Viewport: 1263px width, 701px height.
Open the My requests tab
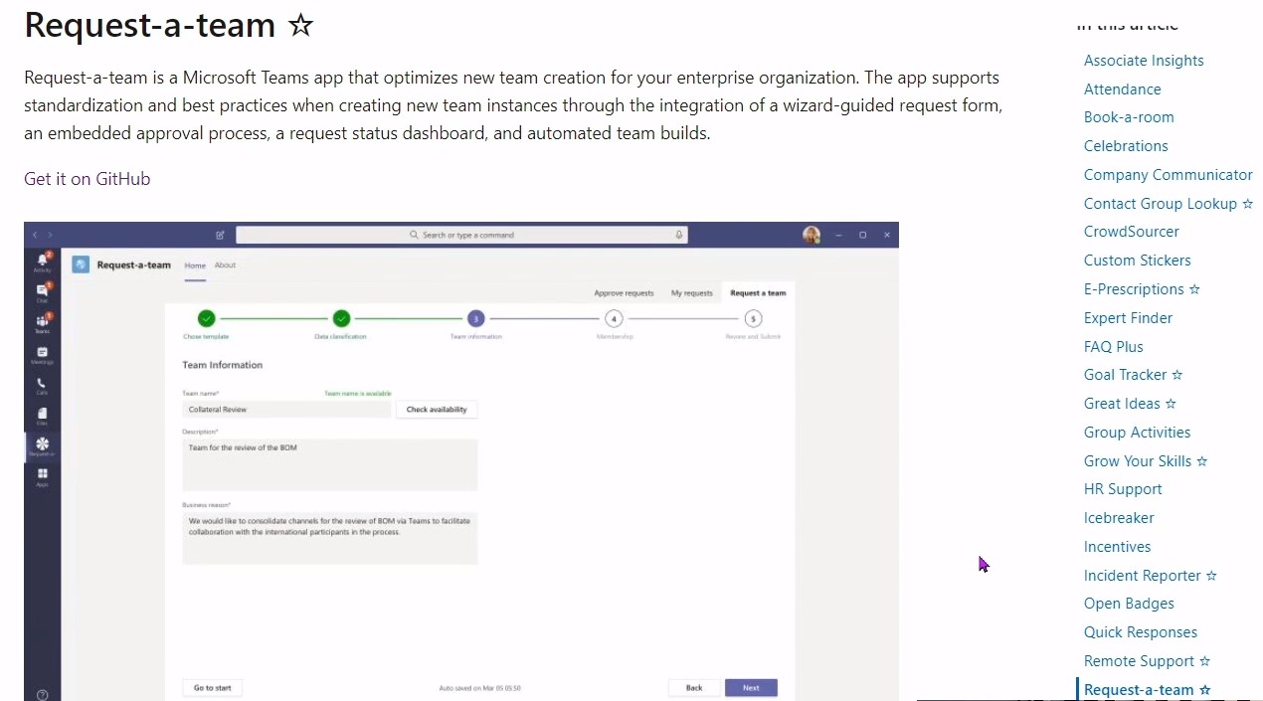692,293
